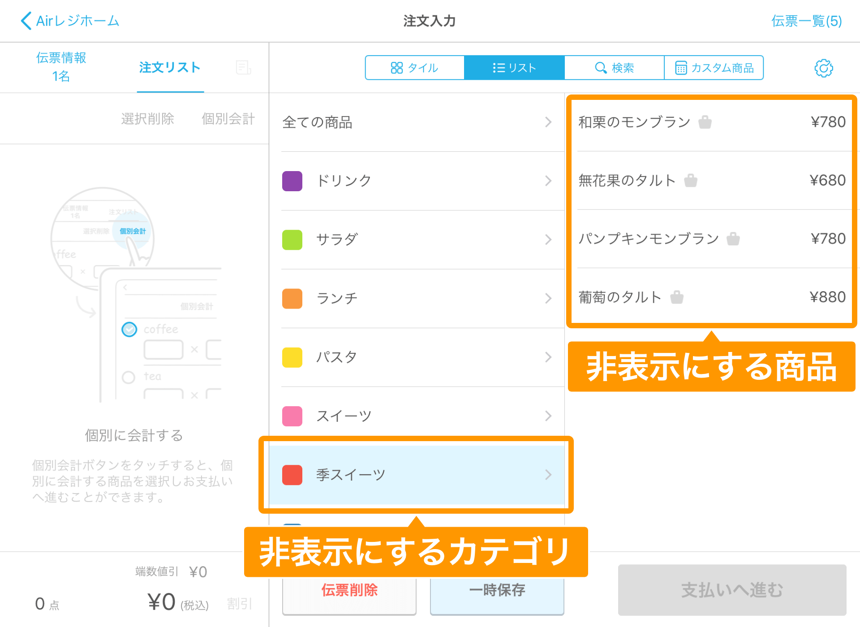The image size is (860, 627).
Task: Click the takeout bag icon next to 葡萄のタルト
Action: pos(677,297)
